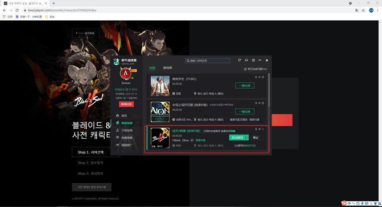
Task: Expand the dropdown arrow beside start game button
Action: tap(247, 137)
